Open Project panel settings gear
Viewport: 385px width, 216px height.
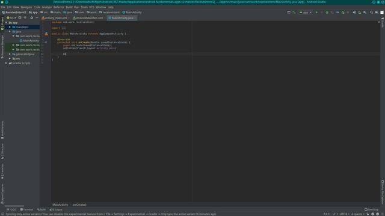tap(31, 17)
